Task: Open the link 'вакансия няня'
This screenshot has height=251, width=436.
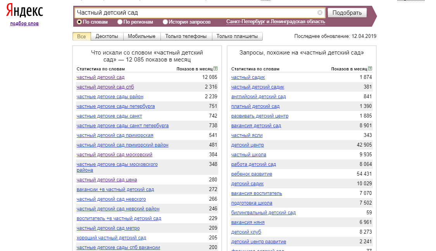Action: coord(248,222)
